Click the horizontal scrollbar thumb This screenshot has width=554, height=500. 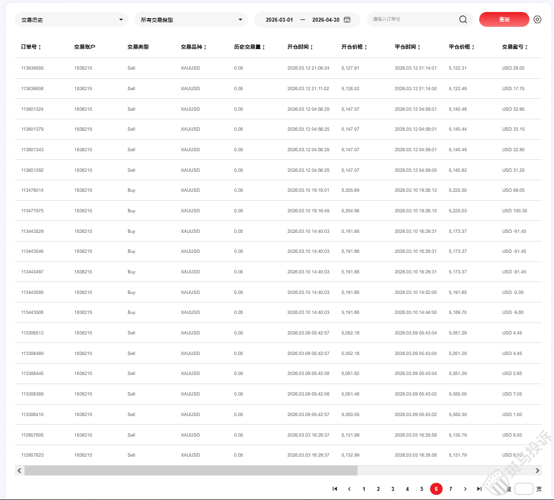[191, 470]
